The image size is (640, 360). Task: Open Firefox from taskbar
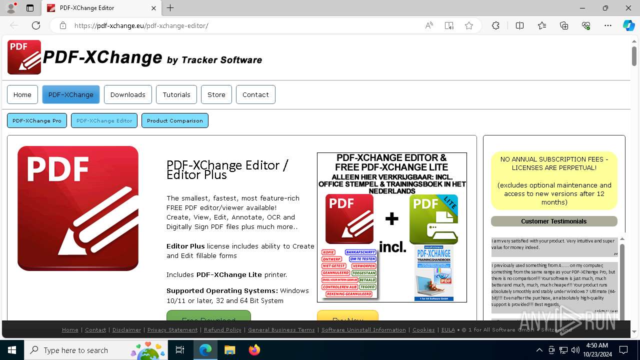coord(254,350)
